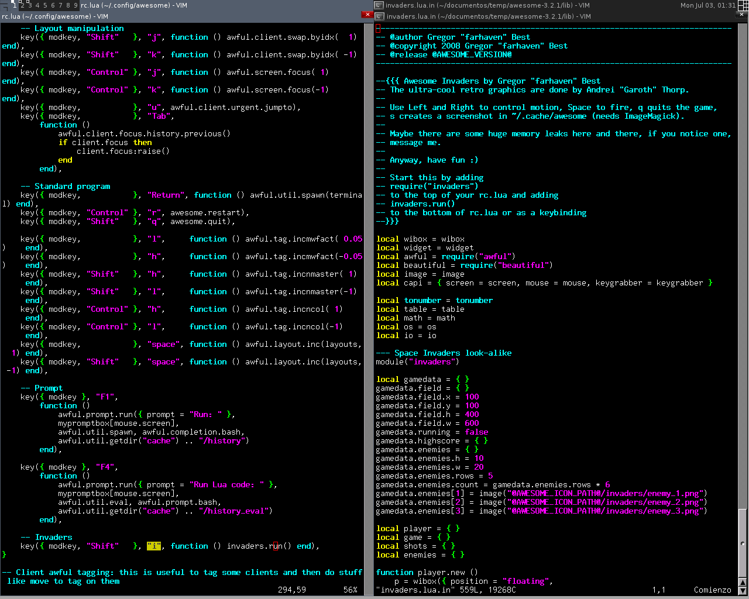Click 'gamedata.running = false' line

coord(432,432)
